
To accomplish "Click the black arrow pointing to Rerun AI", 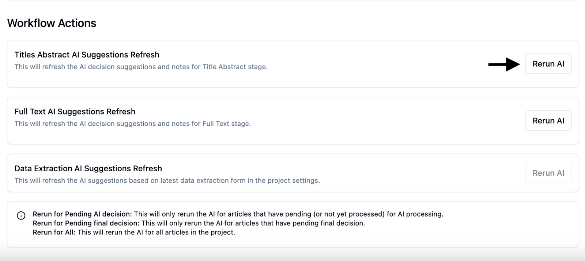I will (505, 64).
